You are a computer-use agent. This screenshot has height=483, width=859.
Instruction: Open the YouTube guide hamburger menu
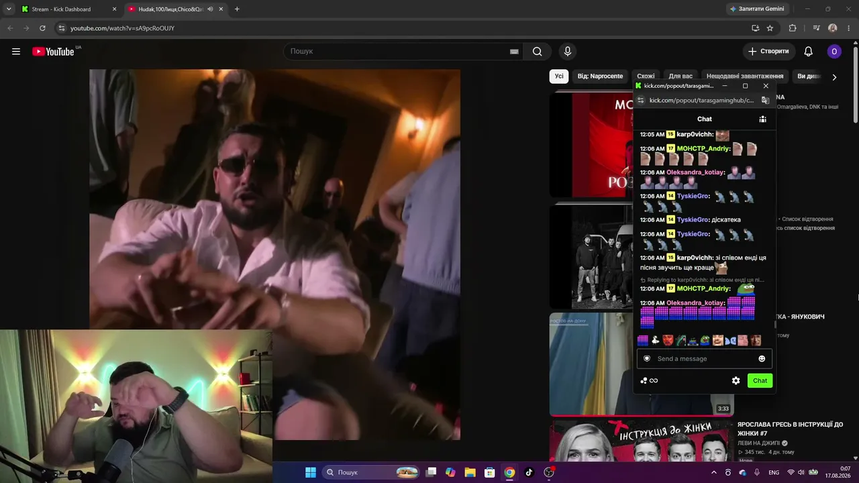(x=16, y=52)
